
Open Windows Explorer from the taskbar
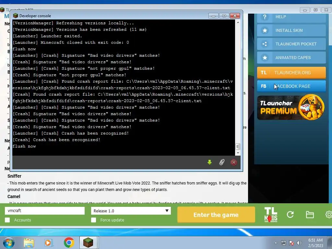coord(29,243)
